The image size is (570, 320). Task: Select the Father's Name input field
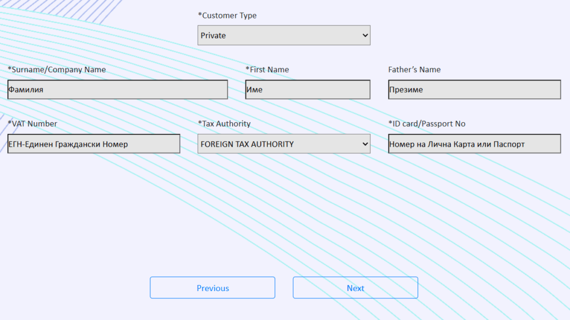[474, 89]
